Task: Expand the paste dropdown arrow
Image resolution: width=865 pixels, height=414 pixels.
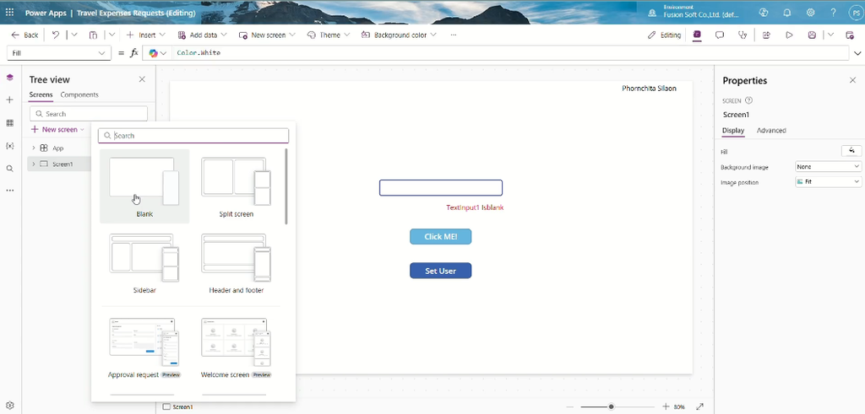Action: [112, 35]
